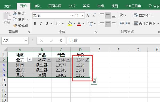Align text left
Image resolution: width=160 pixels, height=102 pixels.
102,24
